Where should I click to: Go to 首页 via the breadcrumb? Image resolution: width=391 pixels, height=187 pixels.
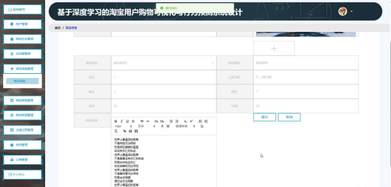pos(57,28)
